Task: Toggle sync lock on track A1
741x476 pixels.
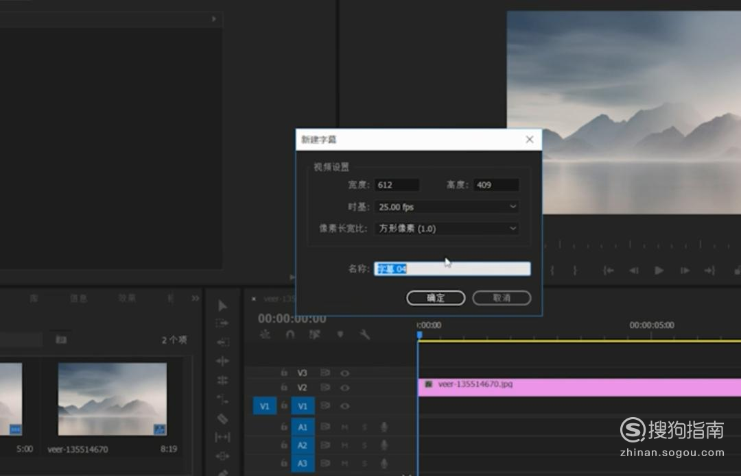Action: coord(325,427)
